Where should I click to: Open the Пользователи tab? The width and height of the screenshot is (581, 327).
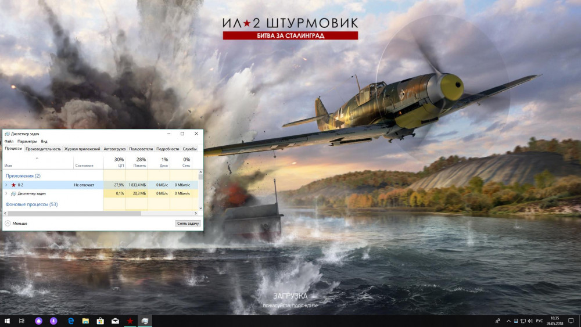(x=141, y=149)
